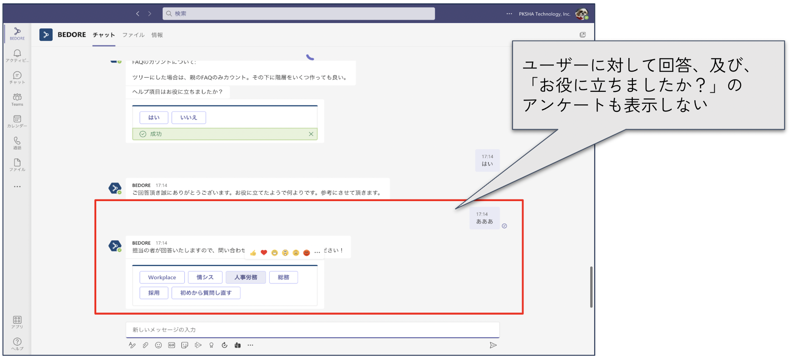Open the Activity bell in the sidebar
Image resolution: width=791 pixels, height=358 pixels.
tap(17, 55)
